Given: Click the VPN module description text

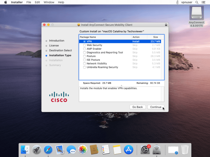Looking at the screenshot, I should pos(109,88).
